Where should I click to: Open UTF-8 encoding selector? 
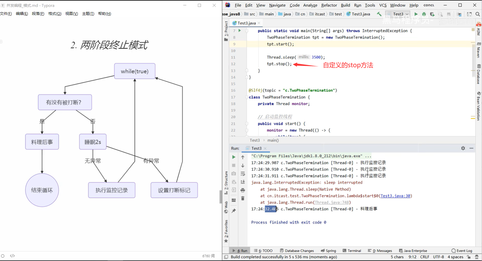tap(438, 257)
